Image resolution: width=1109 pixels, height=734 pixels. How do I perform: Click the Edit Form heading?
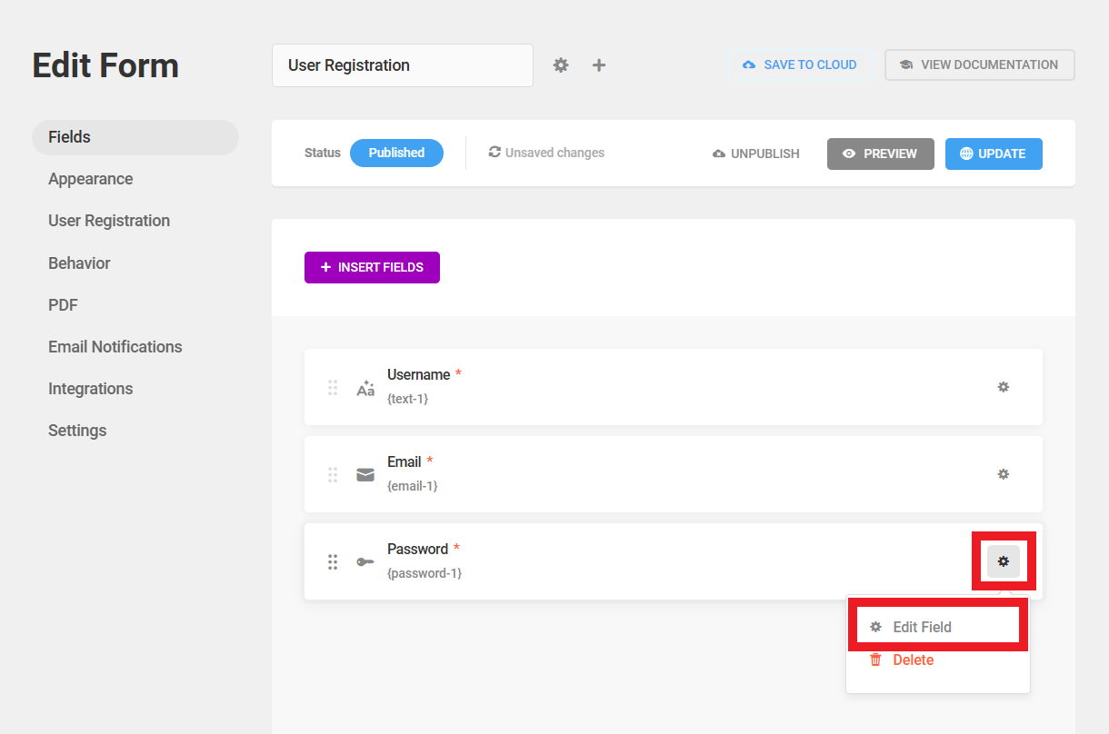(x=105, y=65)
